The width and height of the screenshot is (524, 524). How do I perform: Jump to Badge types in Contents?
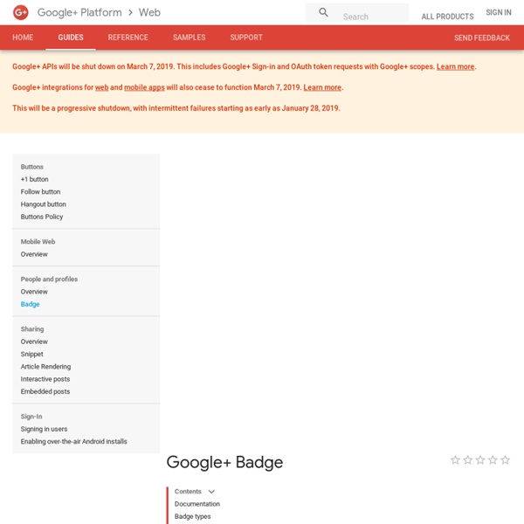click(x=192, y=516)
